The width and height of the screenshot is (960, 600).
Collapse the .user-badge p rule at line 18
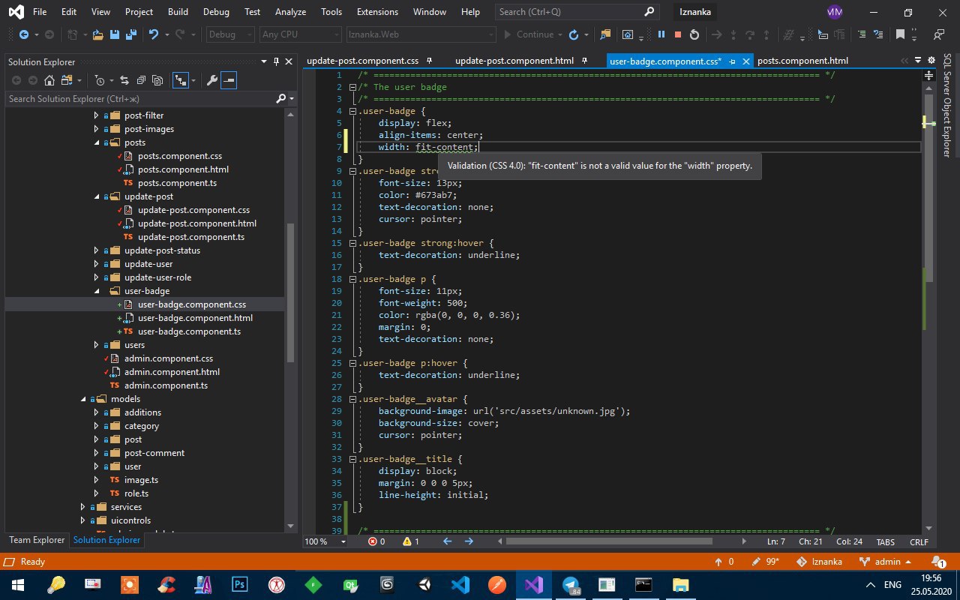(352, 279)
